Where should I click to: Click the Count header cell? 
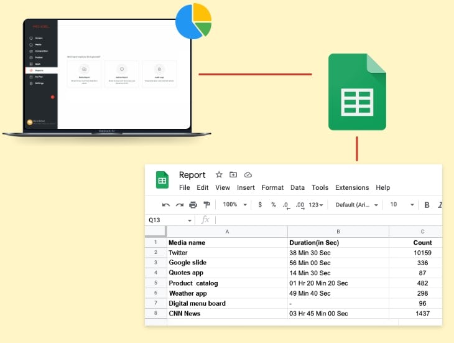[x=416, y=243]
